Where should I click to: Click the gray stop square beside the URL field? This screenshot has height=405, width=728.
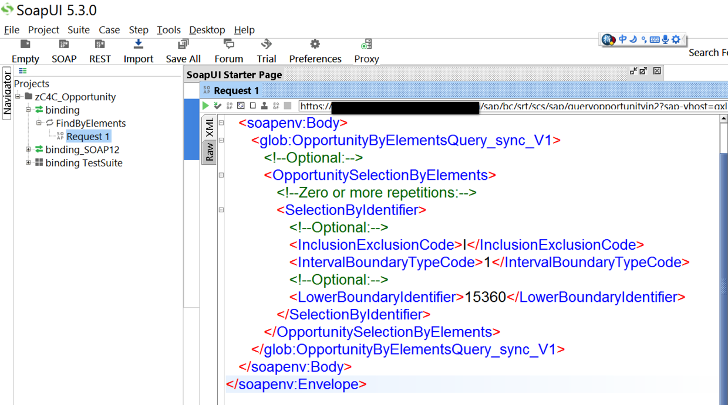click(x=288, y=106)
